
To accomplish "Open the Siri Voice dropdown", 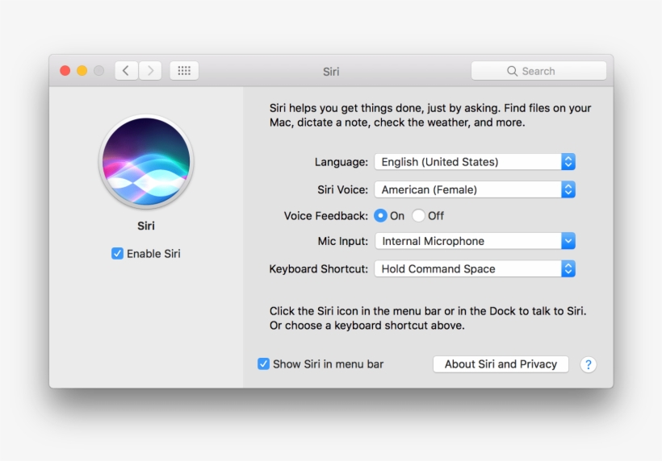I will (x=475, y=189).
